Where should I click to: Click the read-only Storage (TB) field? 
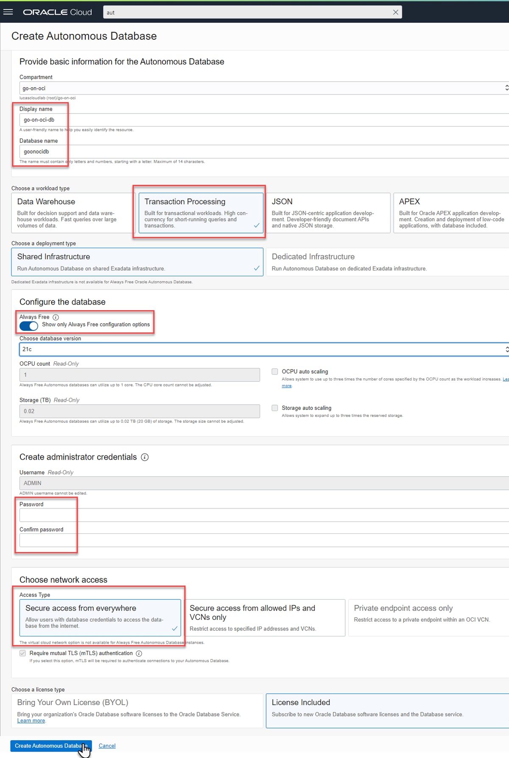140,411
